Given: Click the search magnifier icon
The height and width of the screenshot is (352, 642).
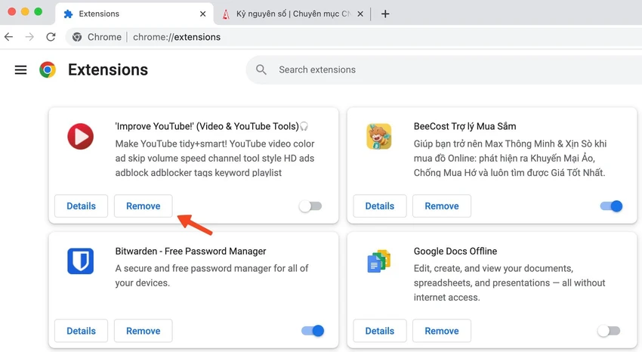Looking at the screenshot, I should pyautogui.click(x=261, y=70).
